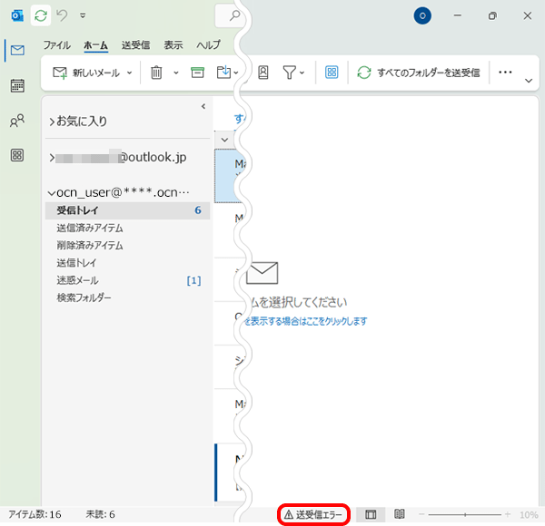This screenshot has height=526, width=545.
Task: Select the 迷惑メール folder
Action: point(77,280)
